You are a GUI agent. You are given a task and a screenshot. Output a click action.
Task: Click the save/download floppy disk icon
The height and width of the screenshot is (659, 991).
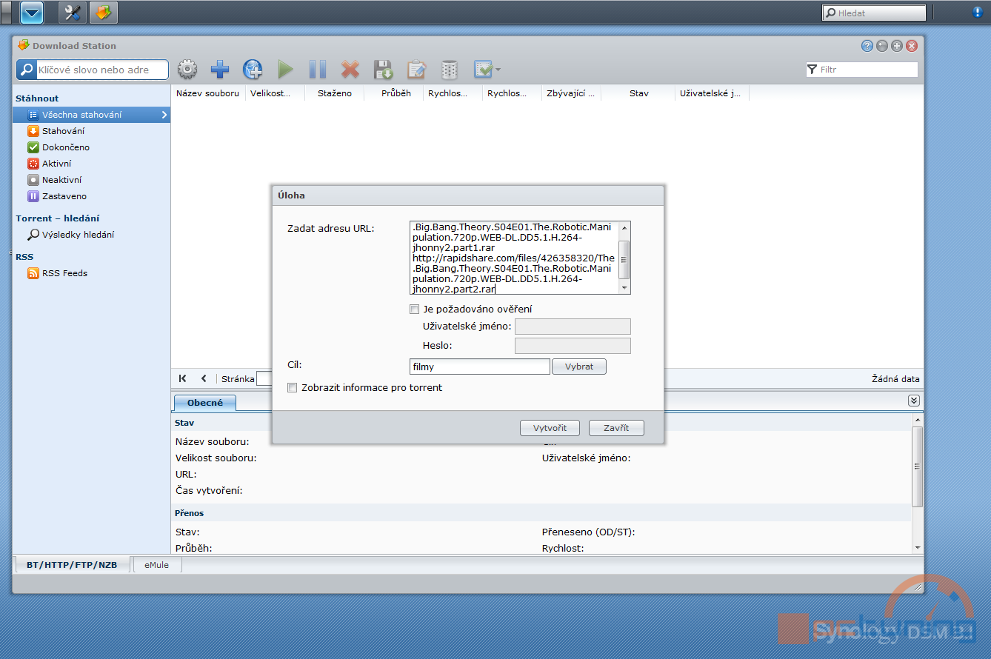[383, 70]
